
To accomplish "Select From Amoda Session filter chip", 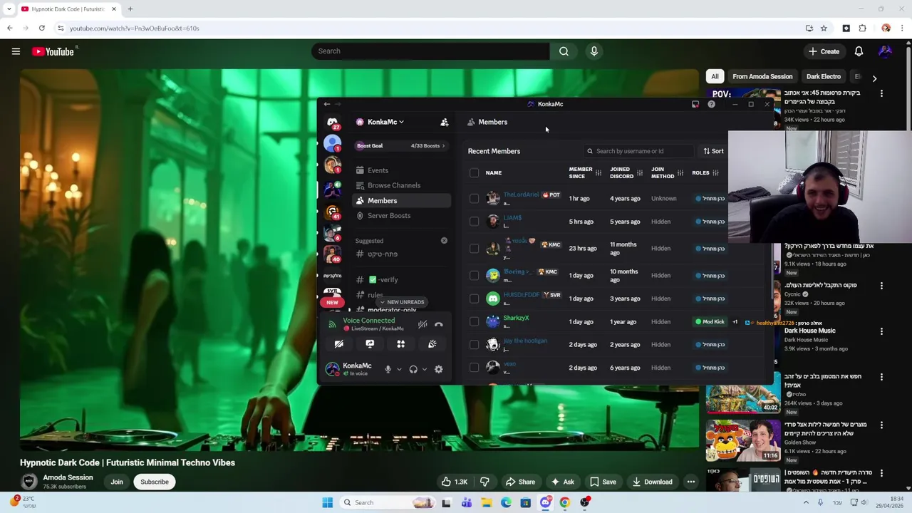I will coord(762,76).
